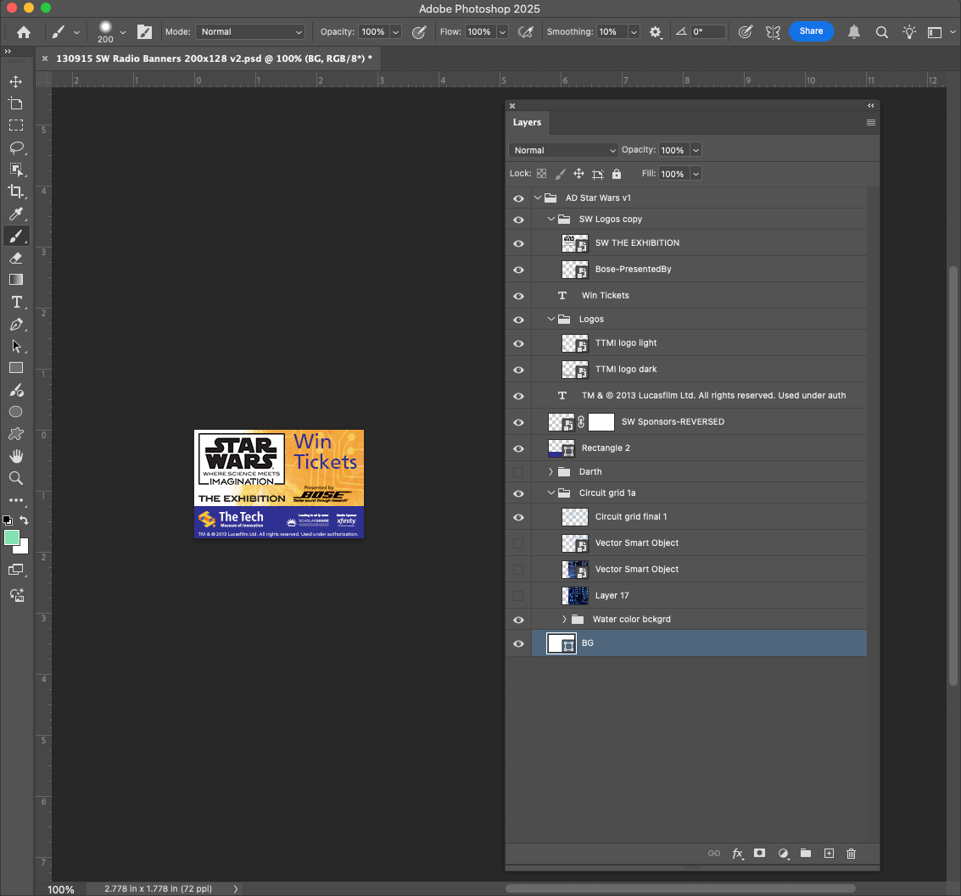Image resolution: width=961 pixels, height=896 pixels.
Task: Select the Move tool
Action: tap(16, 81)
